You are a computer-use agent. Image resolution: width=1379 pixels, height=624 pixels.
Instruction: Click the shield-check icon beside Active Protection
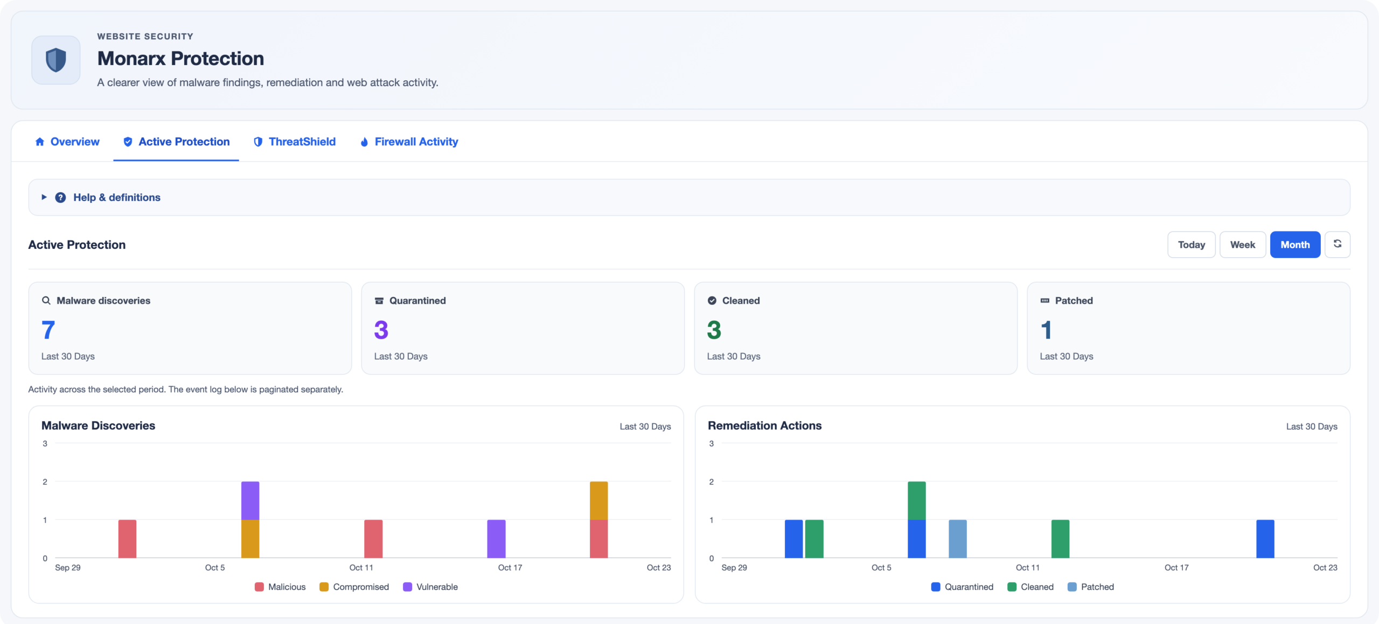tap(128, 142)
